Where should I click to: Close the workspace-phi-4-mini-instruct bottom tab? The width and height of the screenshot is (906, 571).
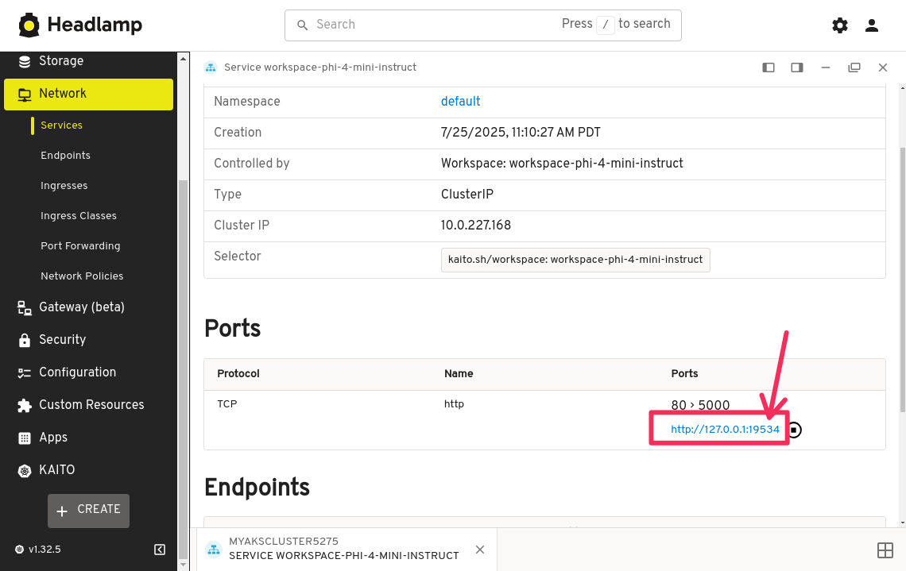[x=480, y=550]
